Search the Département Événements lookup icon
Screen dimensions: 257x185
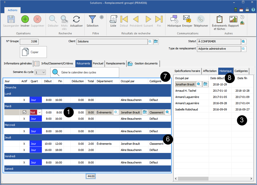click(116, 112)
